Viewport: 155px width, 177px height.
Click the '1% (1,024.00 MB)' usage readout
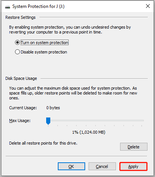coord(89,132)
